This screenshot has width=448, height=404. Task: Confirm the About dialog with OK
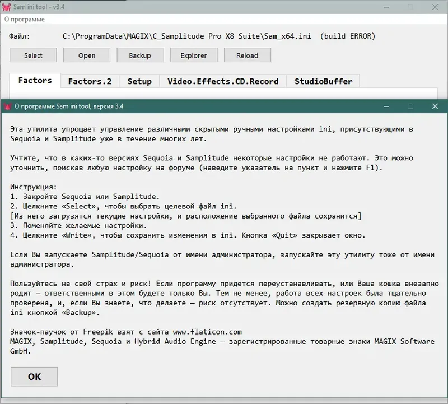tap(34, 377)
